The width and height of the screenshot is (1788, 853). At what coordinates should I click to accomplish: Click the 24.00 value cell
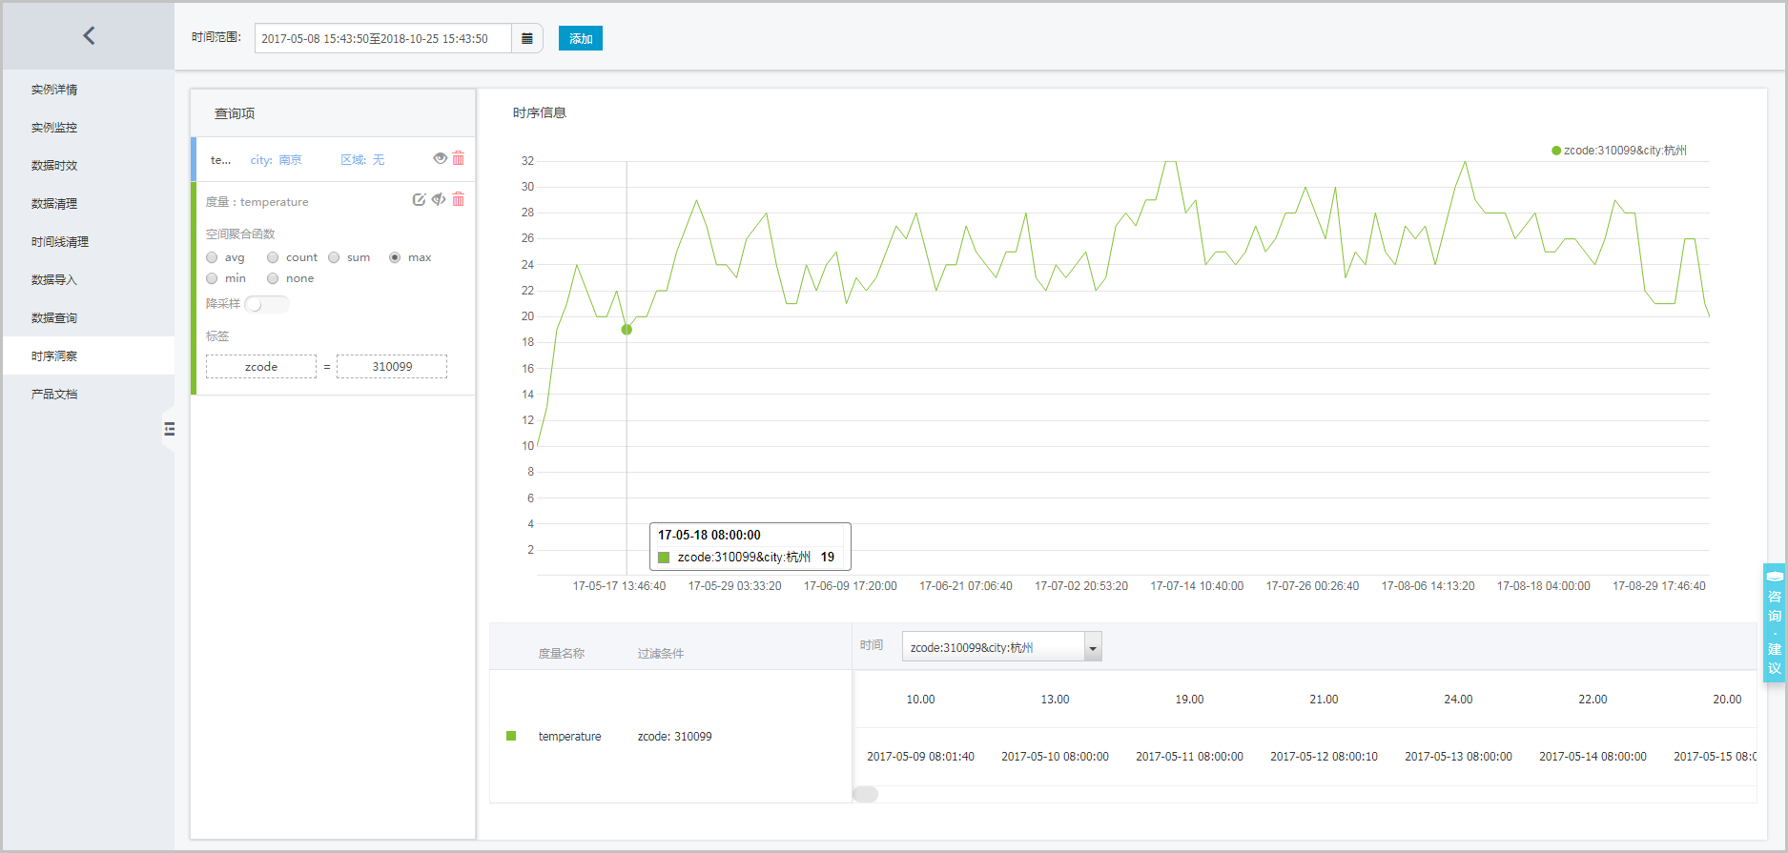[1458, 700]
